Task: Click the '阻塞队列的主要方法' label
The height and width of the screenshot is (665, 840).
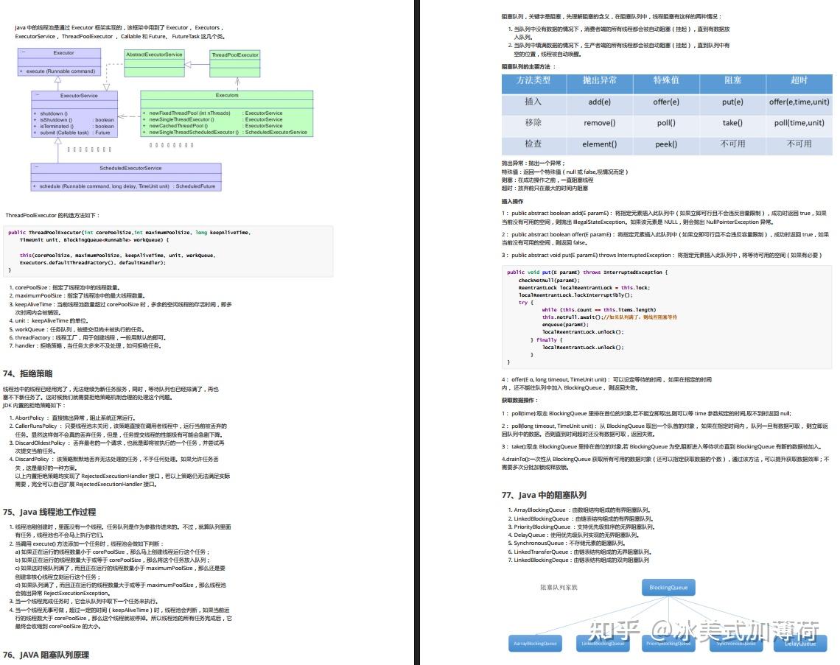Action: point(528,67)
